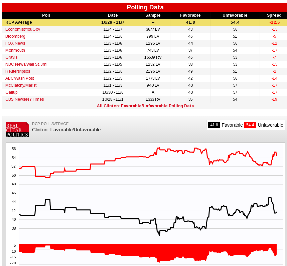Click Gravis sample 16639 RV
Screen dimensions: 287x266
tap(153, 57)
